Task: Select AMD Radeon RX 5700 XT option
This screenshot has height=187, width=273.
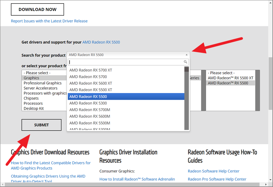Action: click(91, 70)
